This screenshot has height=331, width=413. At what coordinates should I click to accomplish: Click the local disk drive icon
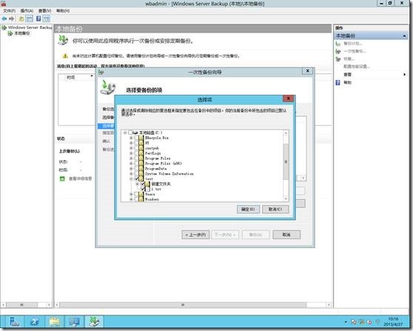[x=135, y=133]
